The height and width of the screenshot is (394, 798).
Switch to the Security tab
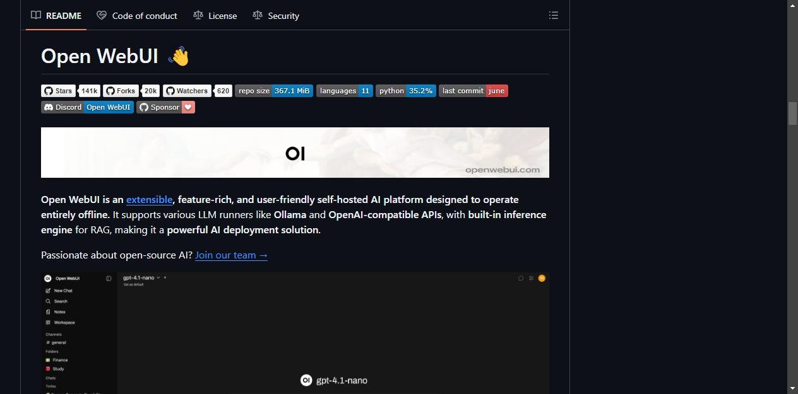(276, 16)
